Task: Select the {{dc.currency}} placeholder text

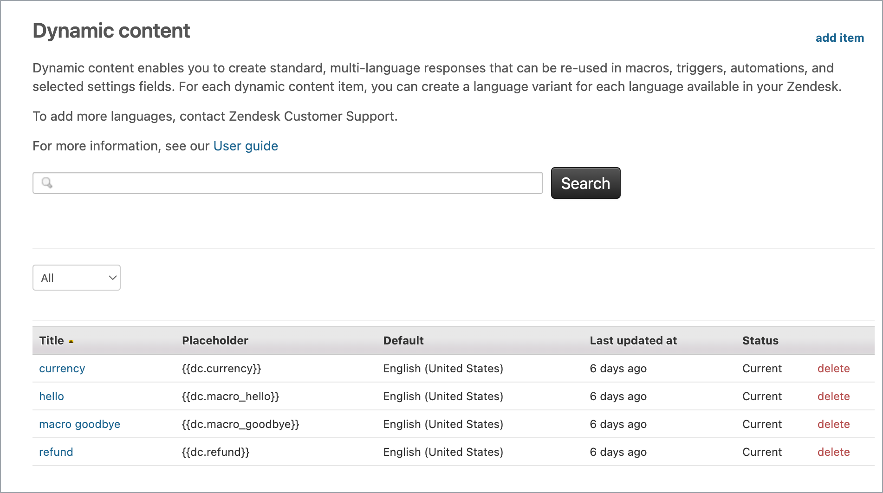Action: point(221,369)
